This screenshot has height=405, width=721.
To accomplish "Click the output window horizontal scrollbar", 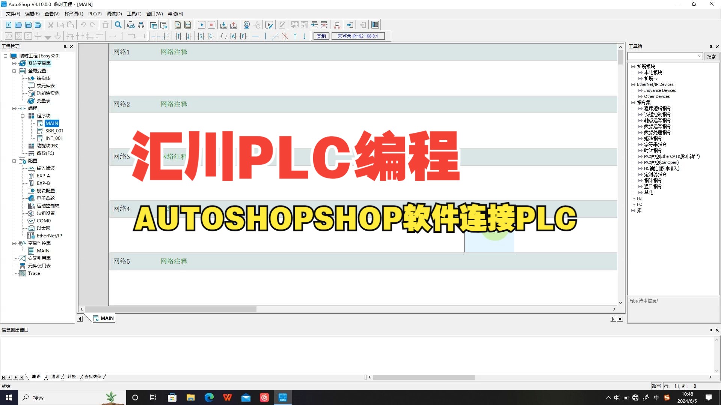I will (424, 377).
